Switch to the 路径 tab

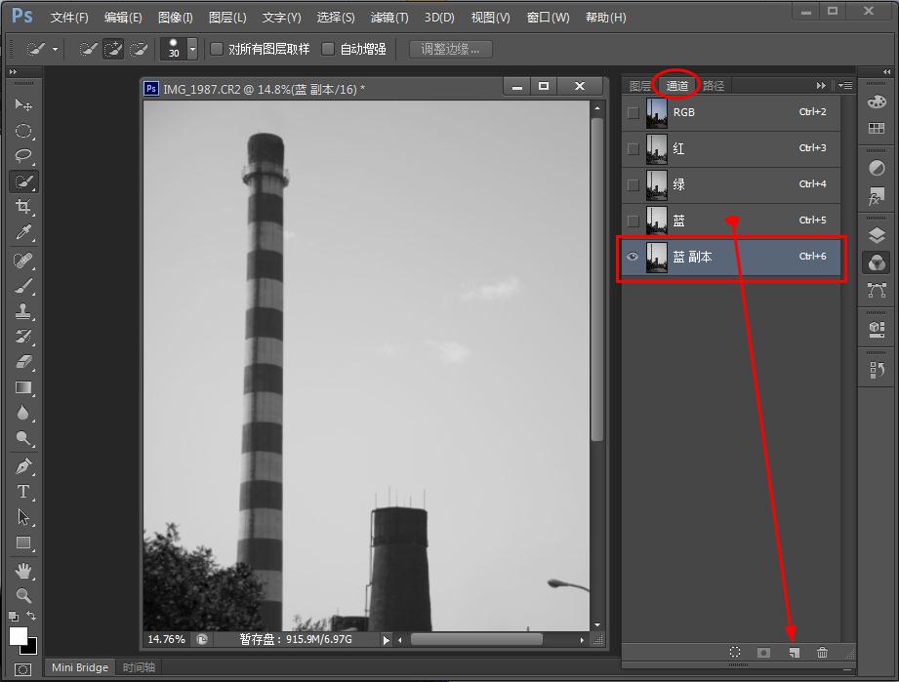(x=714, y=86)
